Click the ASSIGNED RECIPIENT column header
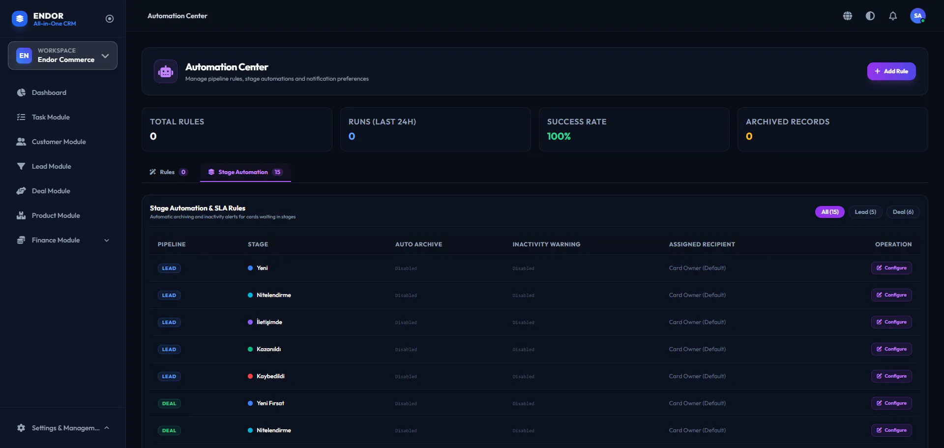This screenshot has height=448, width=944. (x=702, y=244)
